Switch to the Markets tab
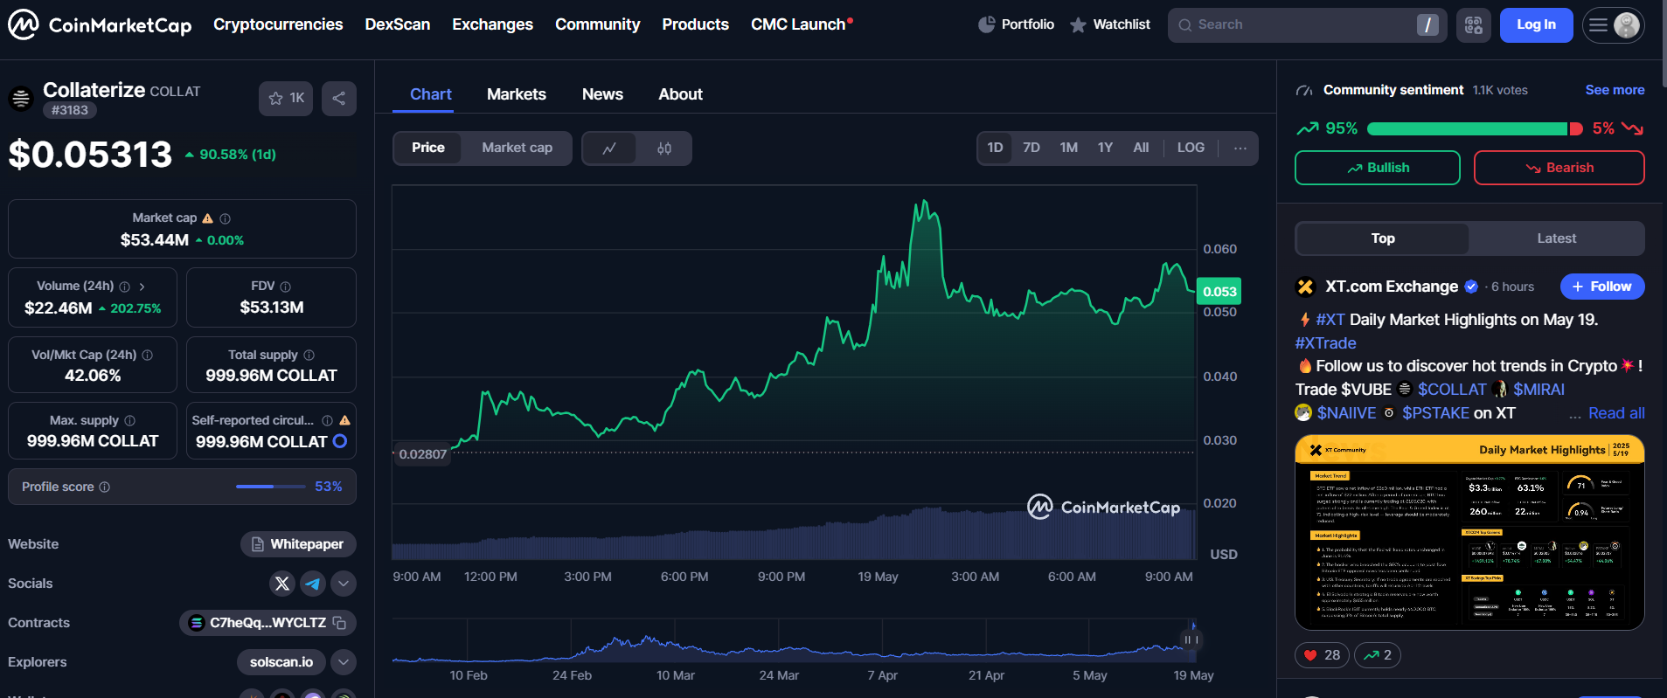 pos(517,94)
